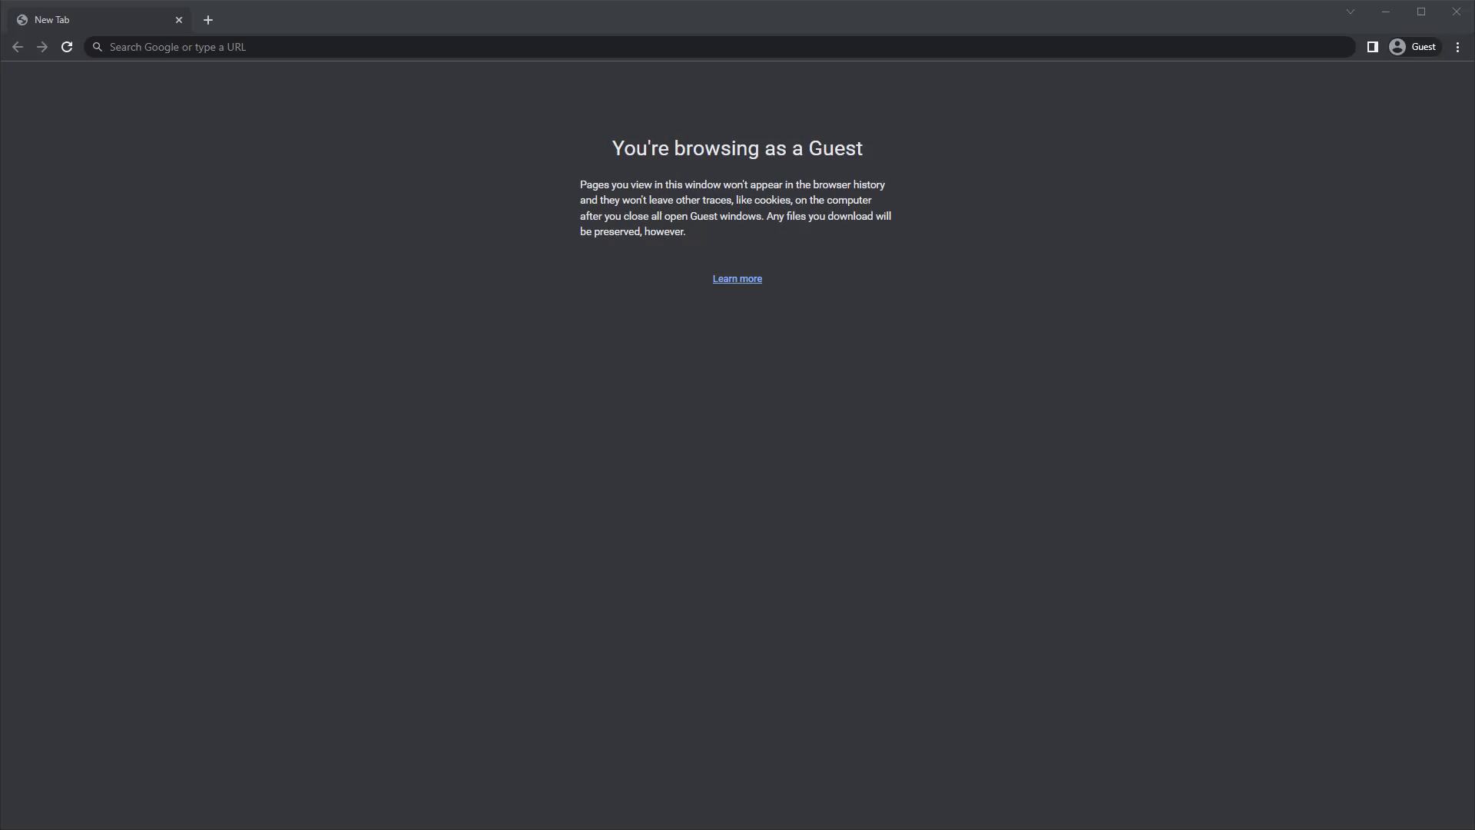Click the back navigation arrow
The height and width of the screenshot is (830, 1475).
(18, 47)
